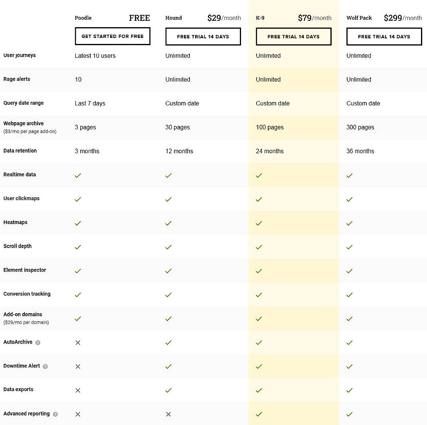Open the Downtime Alert help tooltip
The width and height of the screenshot is (427, 425).
tap(45, 366)
